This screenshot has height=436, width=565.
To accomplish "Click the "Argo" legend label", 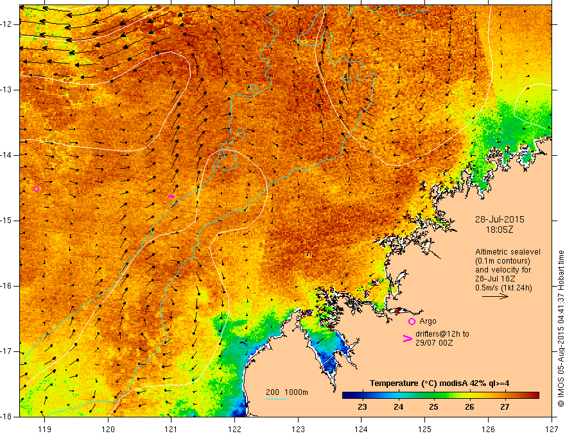I will 428,321.
